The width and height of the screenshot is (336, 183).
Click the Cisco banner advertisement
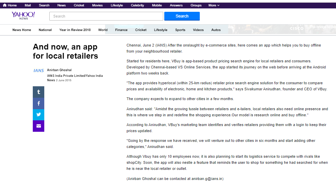point(282,29)
